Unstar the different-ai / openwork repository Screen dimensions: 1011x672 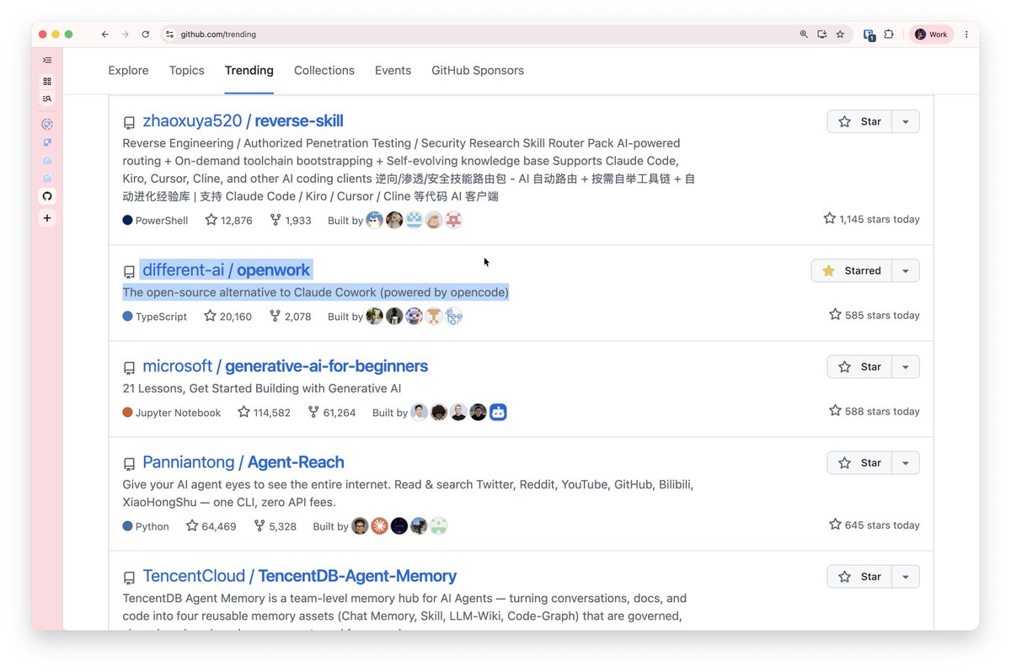point(851,270)
